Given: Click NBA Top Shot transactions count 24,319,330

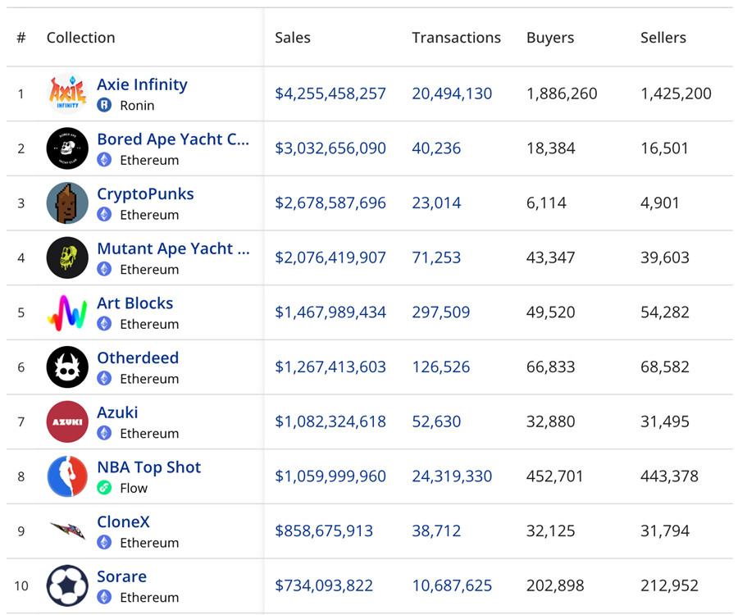Looking at the screenshot, I should click(452, 476).
